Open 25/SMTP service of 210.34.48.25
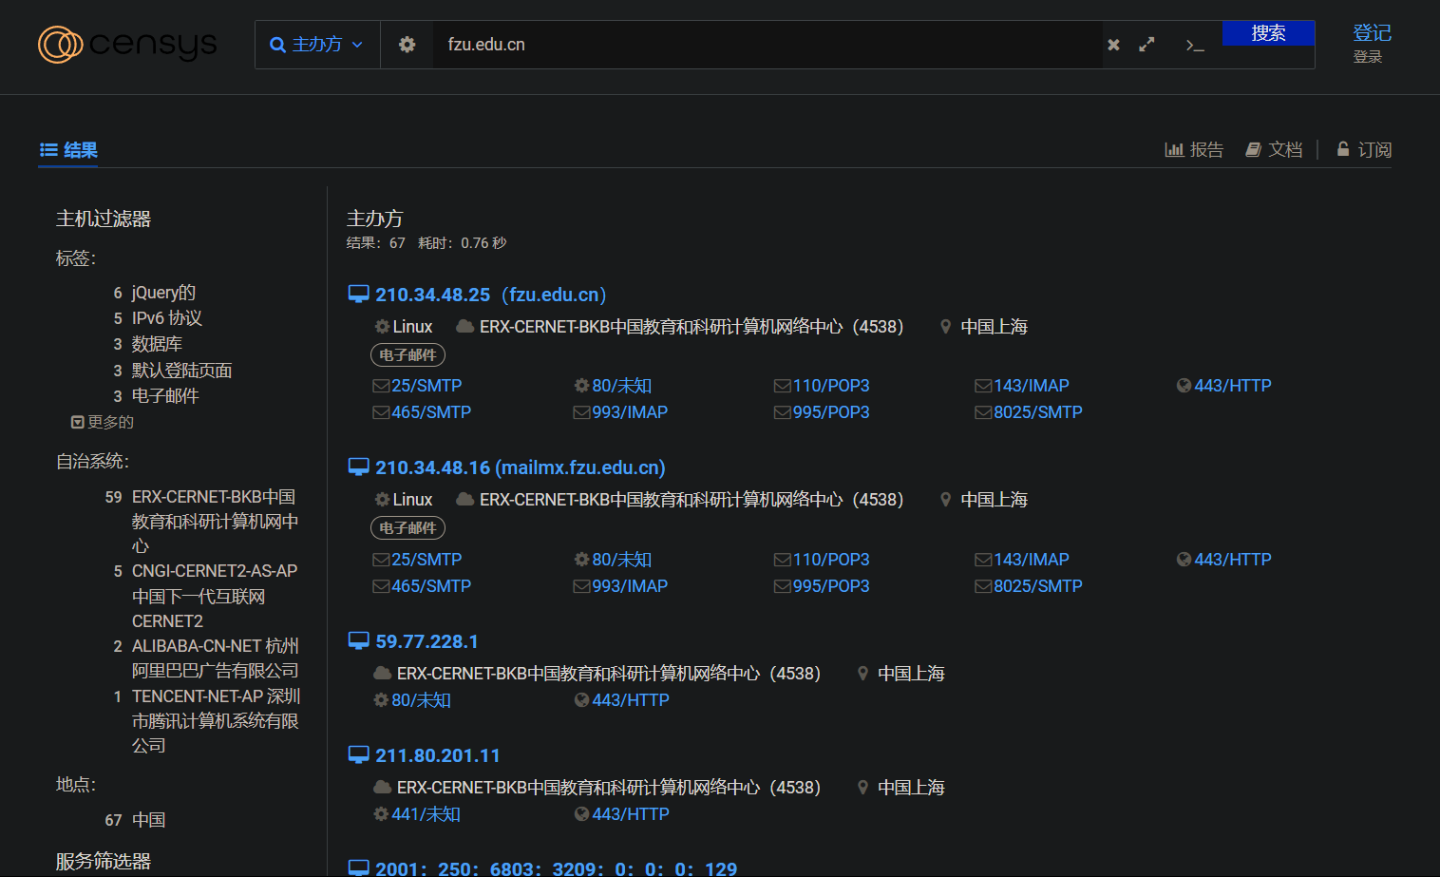1440x877 pixels. tap(418, 386)
